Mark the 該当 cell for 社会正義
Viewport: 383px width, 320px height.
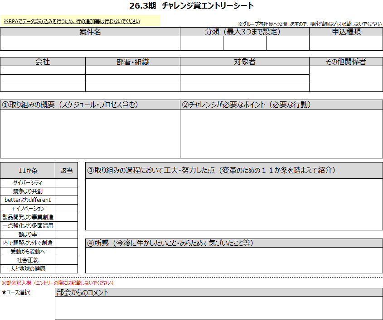[66, 260]
